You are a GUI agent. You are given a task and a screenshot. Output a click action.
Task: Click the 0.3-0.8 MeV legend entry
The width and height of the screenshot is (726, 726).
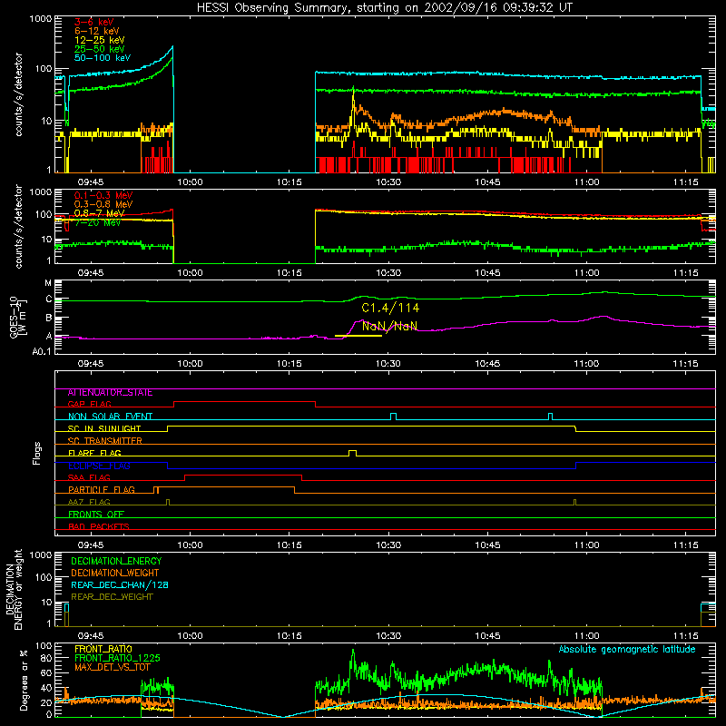click(103, 204)
